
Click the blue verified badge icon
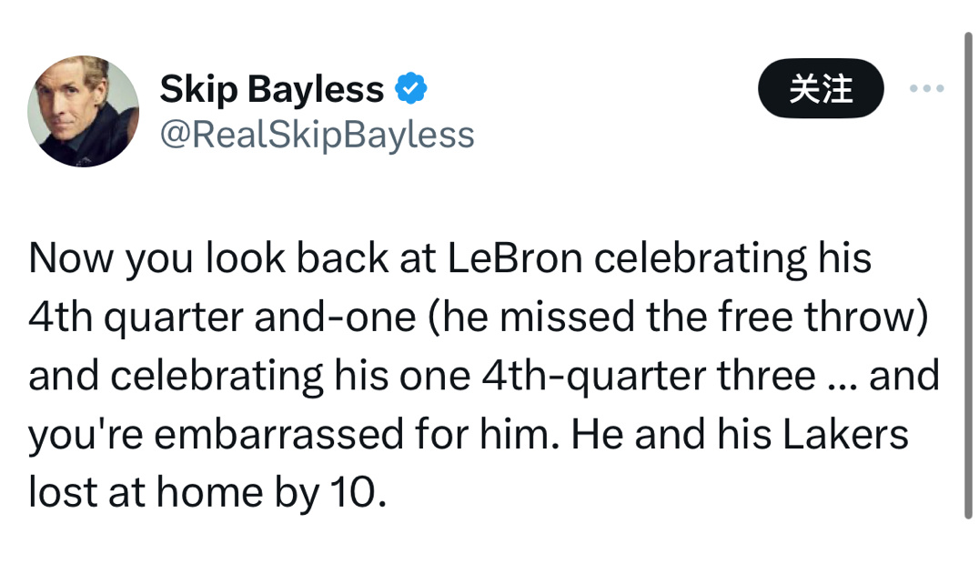pos(411,89)
